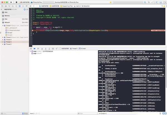The height and width of the screenshot is (115, 167).
Task: Collapse the process tree in the debug navigator
Action: click(x=1, y=9)
